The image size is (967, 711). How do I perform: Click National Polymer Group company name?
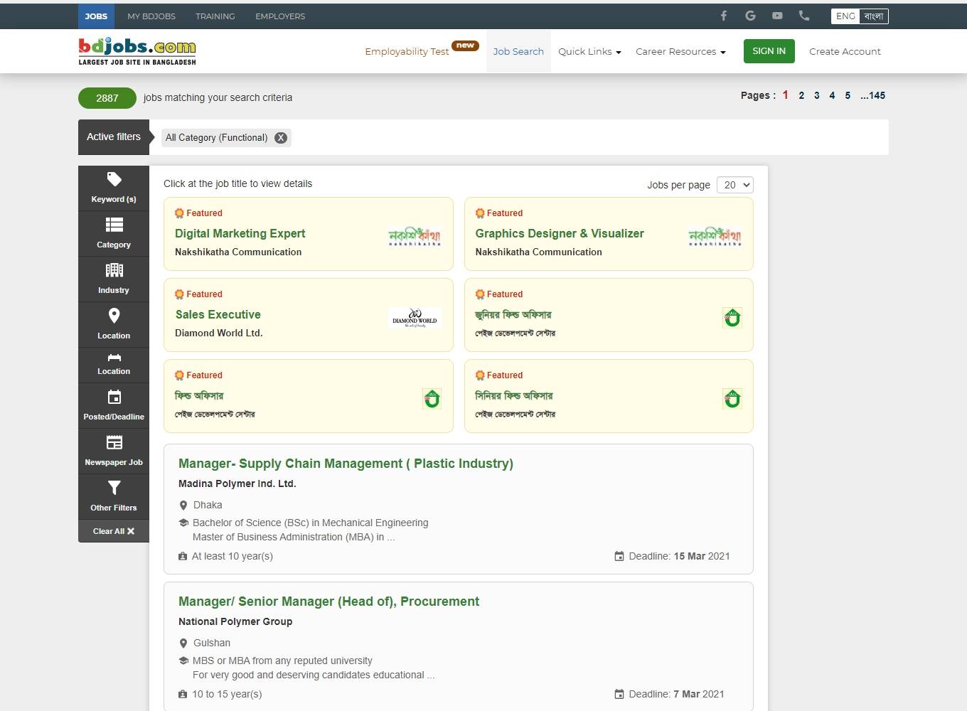235,621
